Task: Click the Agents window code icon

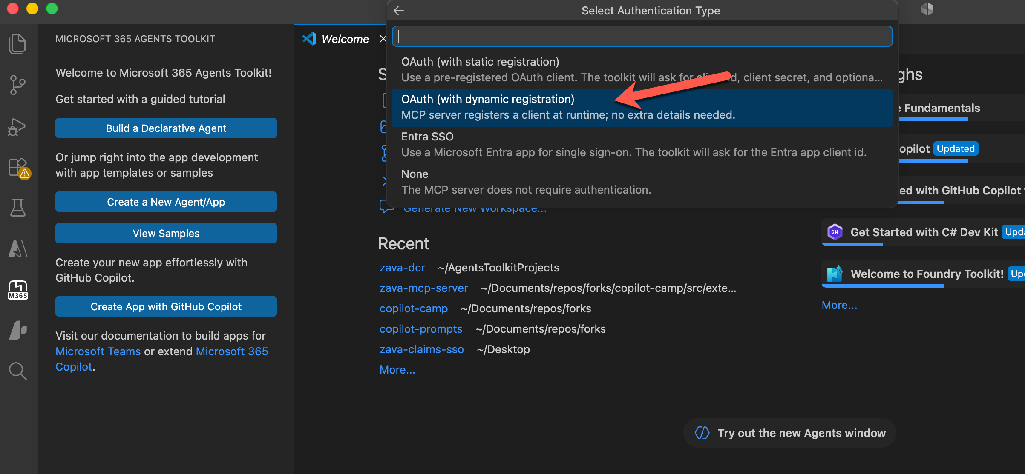Action: 702,433
